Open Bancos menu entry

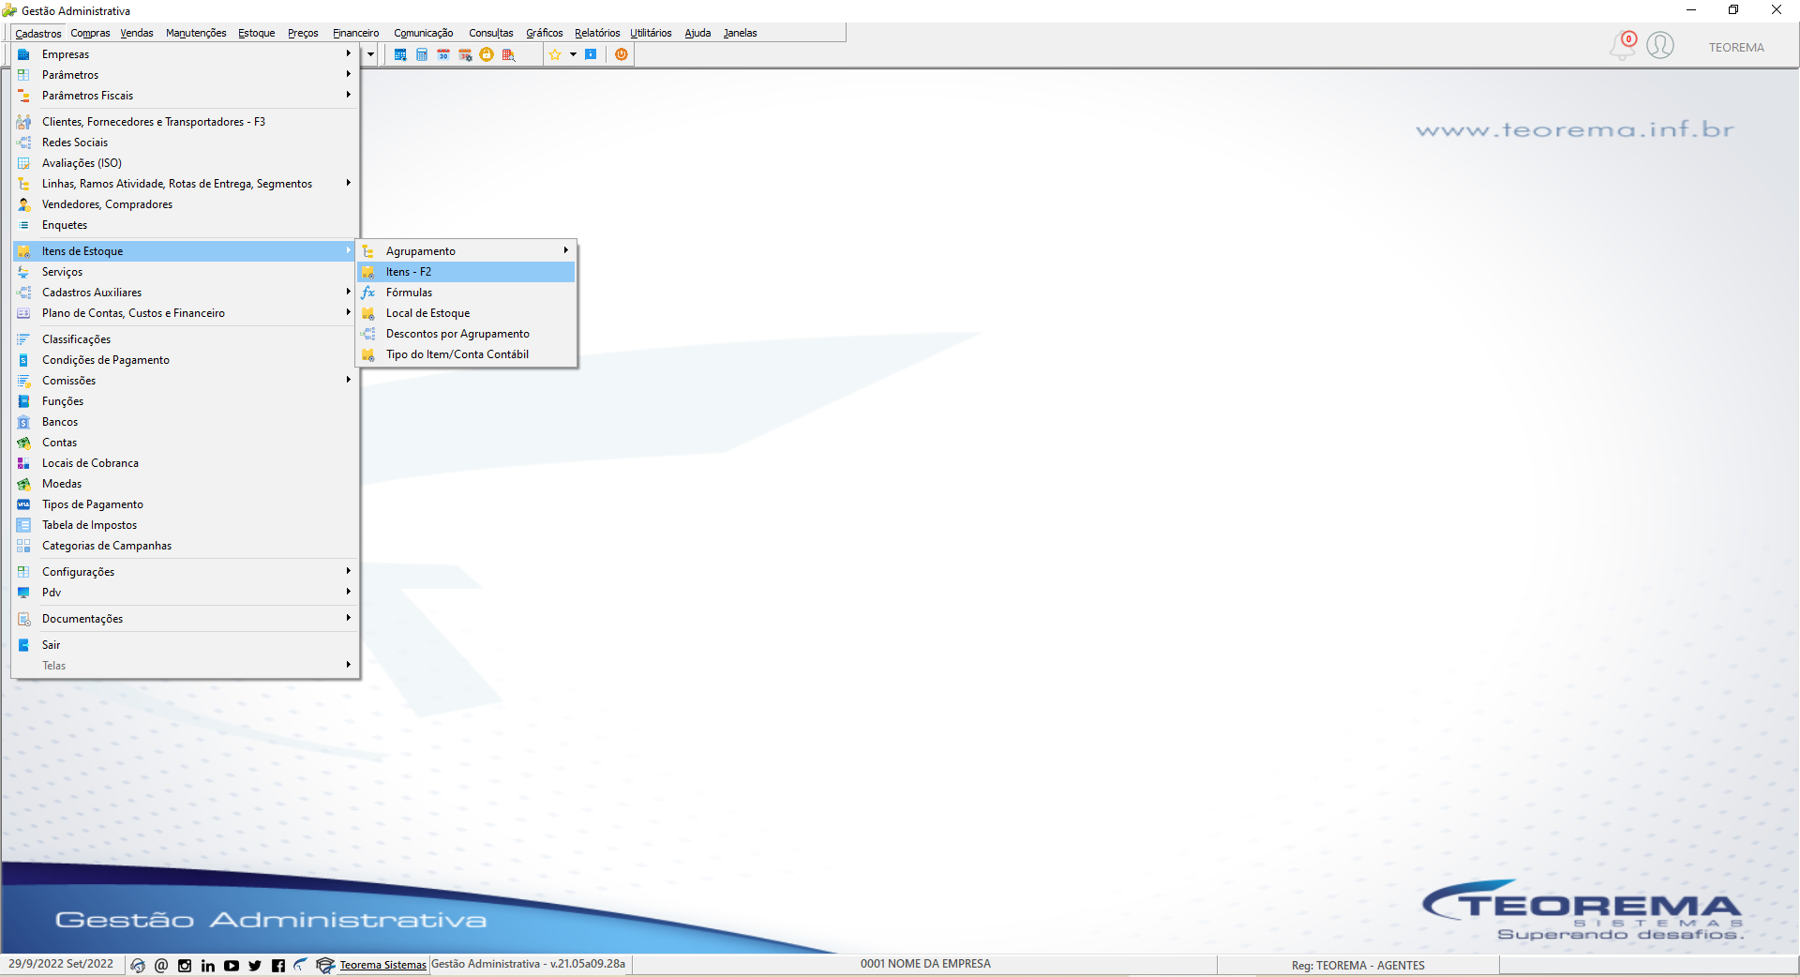186,422
